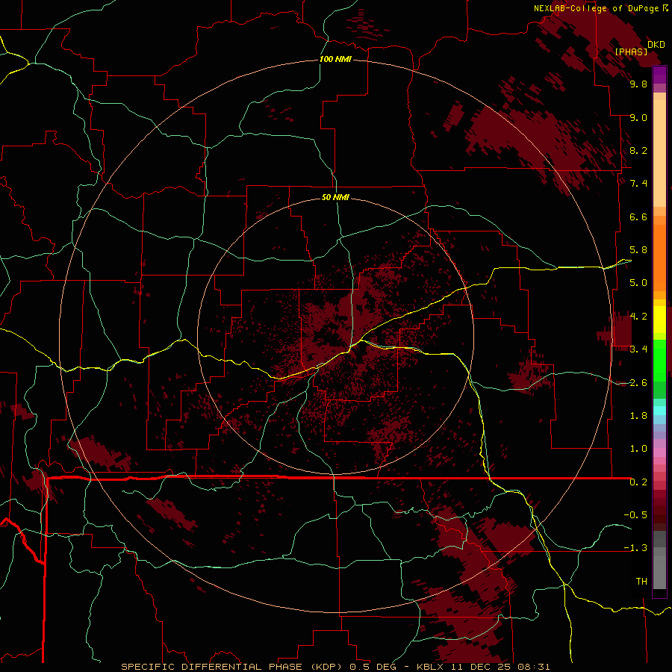This screenshot has height=672, width=672.
Task: Click the 4.2 scale value
Action: (x=638, y=317)
